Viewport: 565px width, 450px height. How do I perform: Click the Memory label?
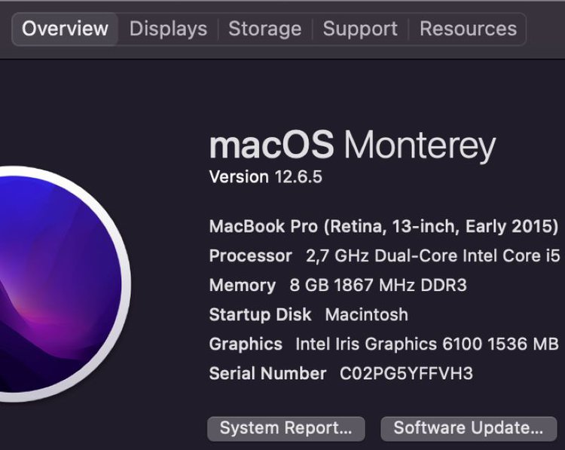[x=243, y=286]
